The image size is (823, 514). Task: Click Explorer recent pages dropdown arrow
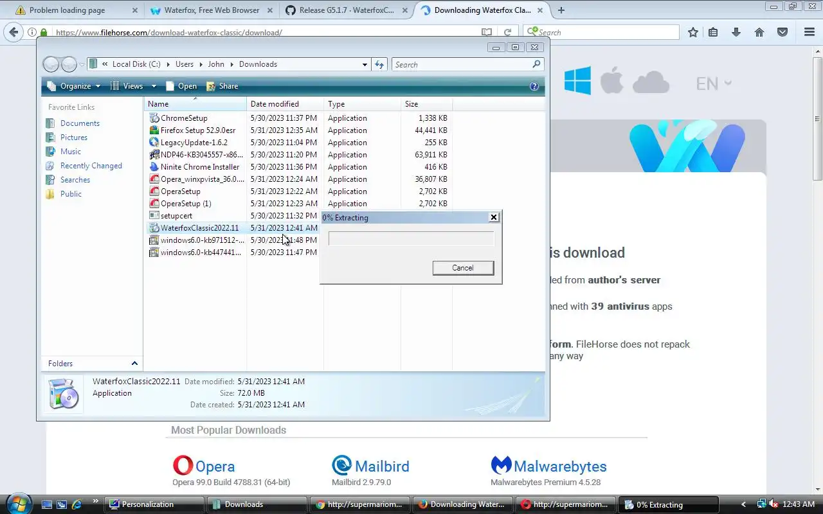(x=82, y=64)
